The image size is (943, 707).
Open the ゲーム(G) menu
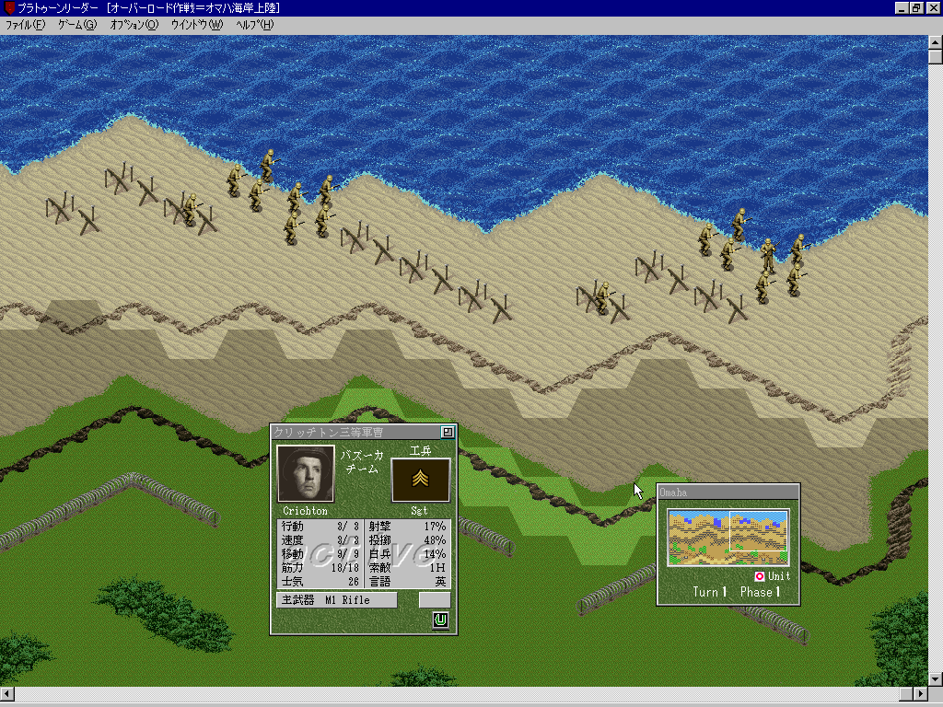coord(77,25)
